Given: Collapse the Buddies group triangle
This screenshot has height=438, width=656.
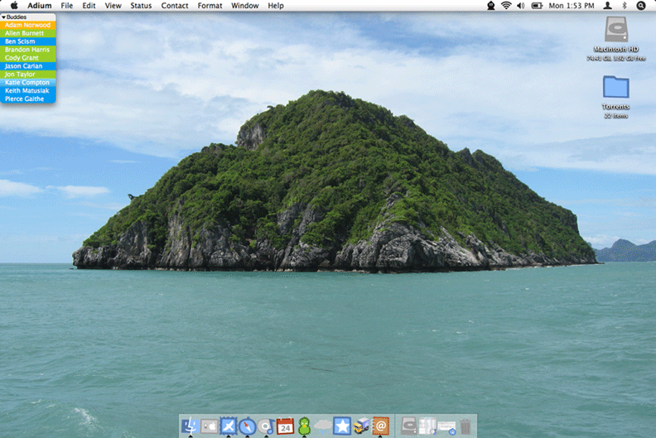Looking at the screenshot, I should 3,17.
